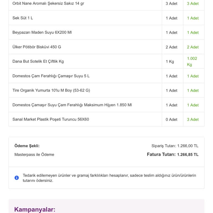Select Sanal Market Plastik Poşeti Turuncu item
The width and height of the screenshot is (213, 213).
(x=51, y=119)
